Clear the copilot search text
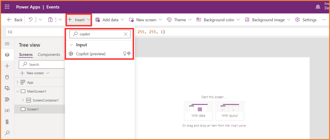The image size is (330, 140). (126, 34)
